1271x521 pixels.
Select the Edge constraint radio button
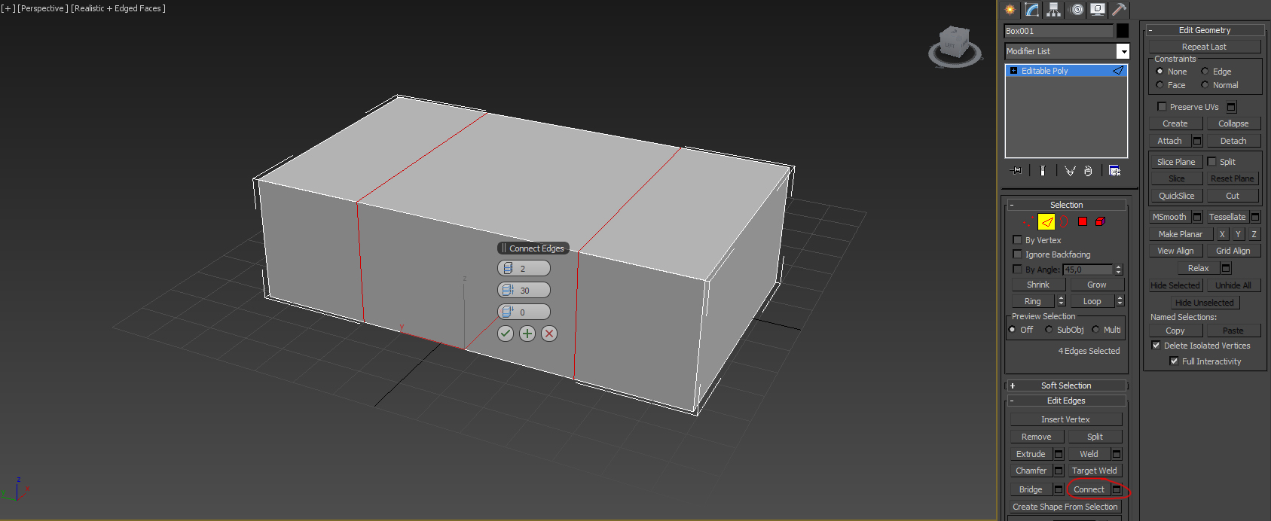(1205, 72)
